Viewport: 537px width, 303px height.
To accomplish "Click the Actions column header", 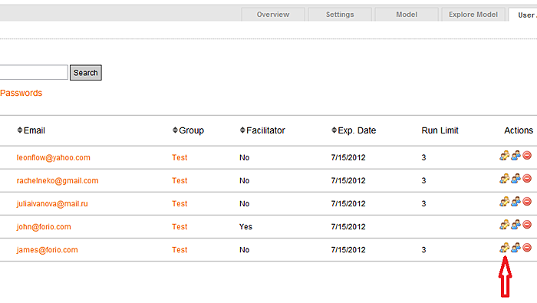I will click(x=519, y=130).
